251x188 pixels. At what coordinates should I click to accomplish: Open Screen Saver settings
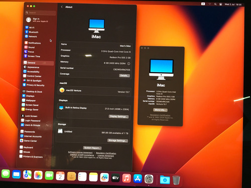click(30, 105)
